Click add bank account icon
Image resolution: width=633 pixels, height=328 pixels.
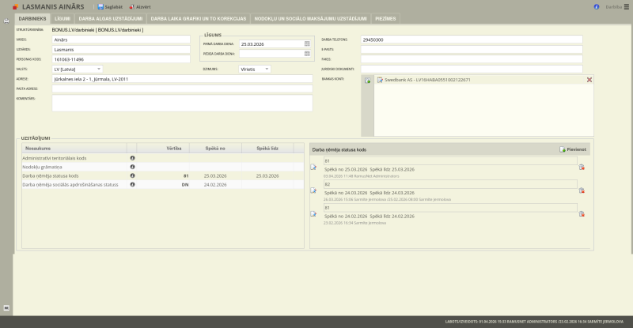[367, 81]
